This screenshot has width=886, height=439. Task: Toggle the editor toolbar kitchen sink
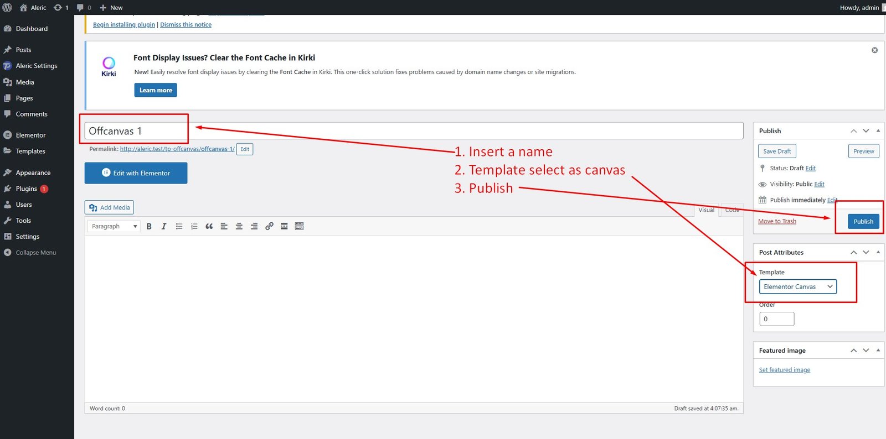299,226
